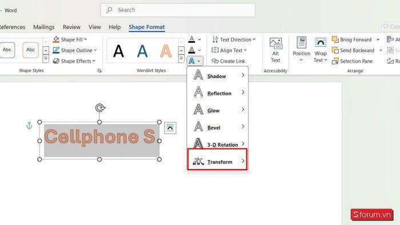This screenshot has height=225, width=400.
Task: Open the Shape Styles dialog launcher
Action: pyautogui.click(x=99, y=71)
